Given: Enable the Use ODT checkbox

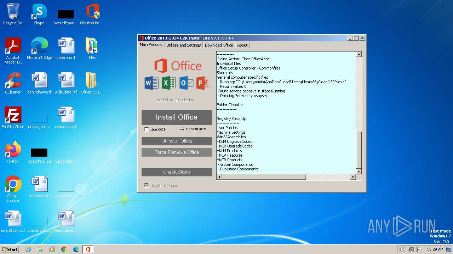Looking at the screenshot, I should pyautogui.click(x=147, y=129).
